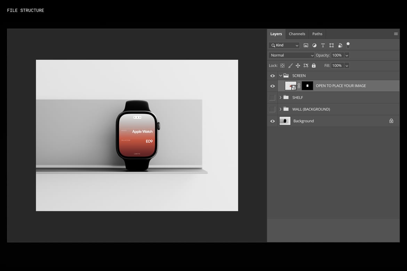Screen dimensions: 407x271
Task: Select the OPEN TO PLACE YOUR IMAGE layer name
Action: click(x=341, y=86)
